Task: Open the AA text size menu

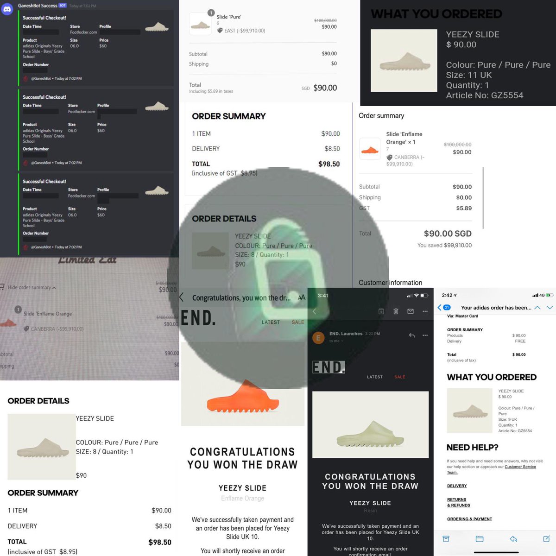Action: (301, 297)
